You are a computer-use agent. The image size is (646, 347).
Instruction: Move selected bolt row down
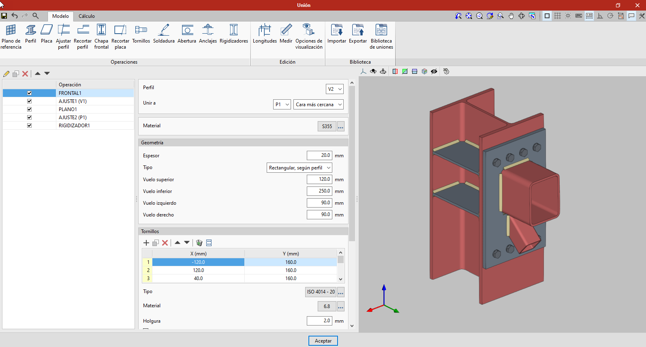point(187,242)
